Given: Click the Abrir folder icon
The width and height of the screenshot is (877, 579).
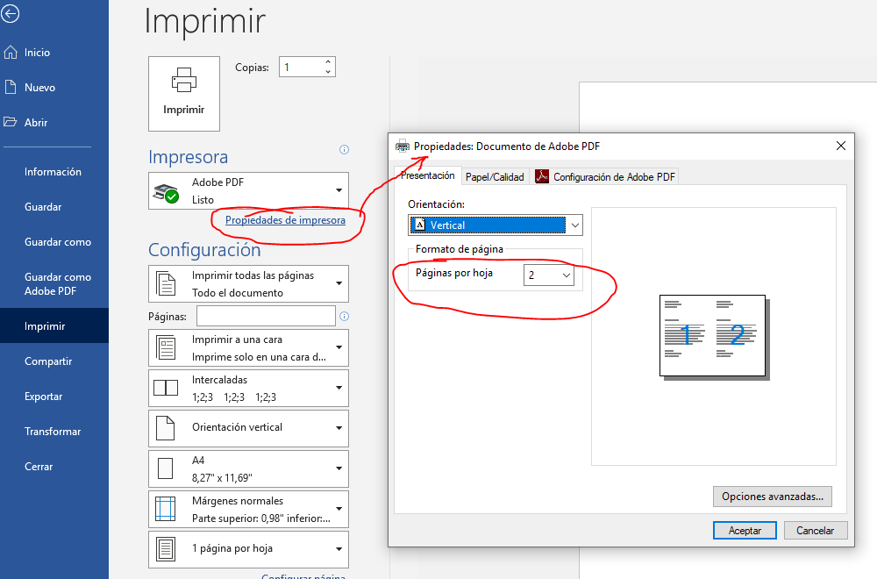Looking at the screenshot, I should [x=10, y=122].
